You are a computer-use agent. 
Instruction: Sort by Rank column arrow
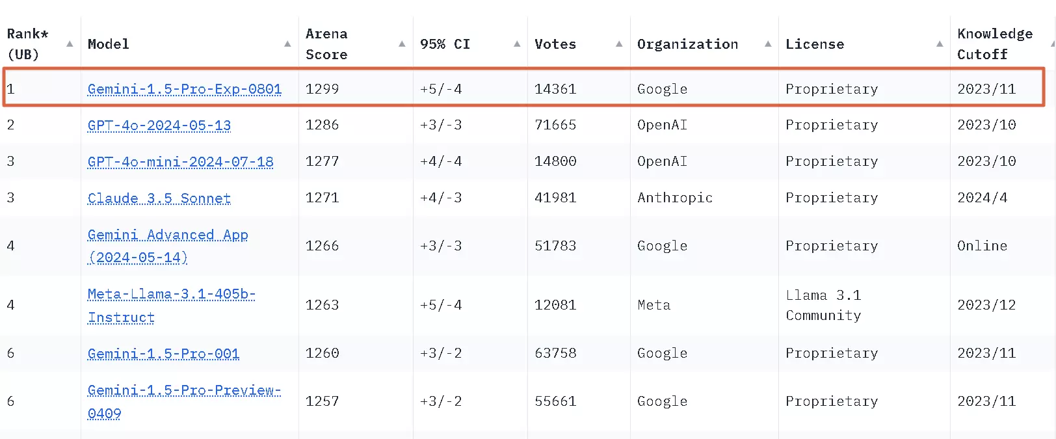70,44
